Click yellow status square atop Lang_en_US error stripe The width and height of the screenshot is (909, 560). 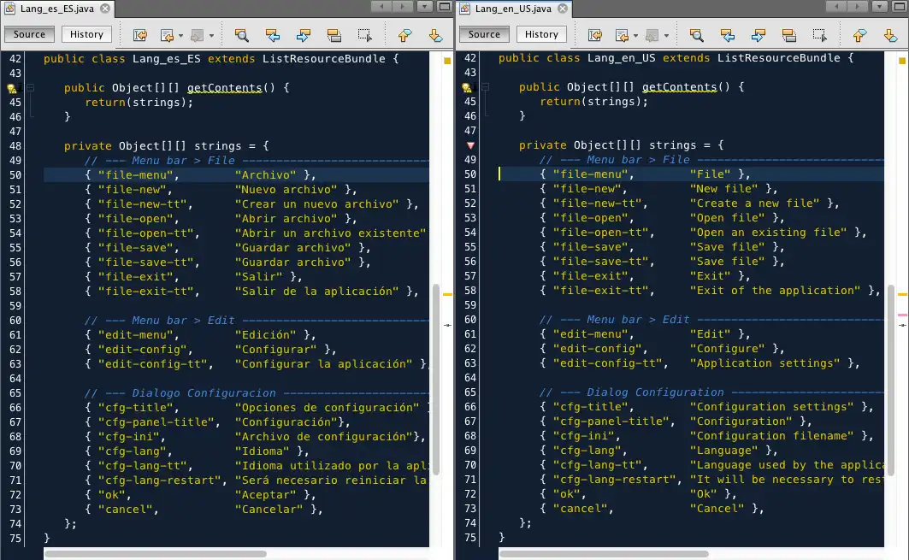tap(902, 61)
